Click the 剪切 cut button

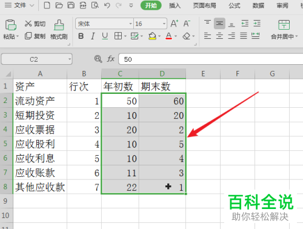click(35, 24)
